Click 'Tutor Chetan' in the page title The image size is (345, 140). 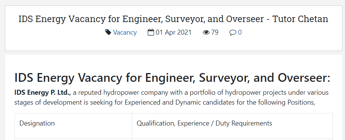point(300,19)
